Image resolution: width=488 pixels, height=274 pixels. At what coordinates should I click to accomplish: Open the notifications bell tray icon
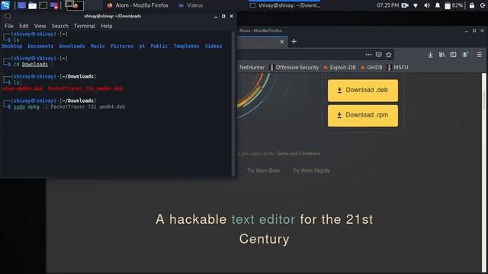tap(438, 5)
